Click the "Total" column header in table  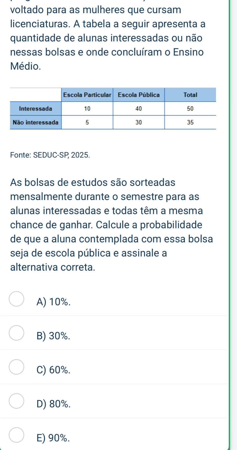click(190, 95)
